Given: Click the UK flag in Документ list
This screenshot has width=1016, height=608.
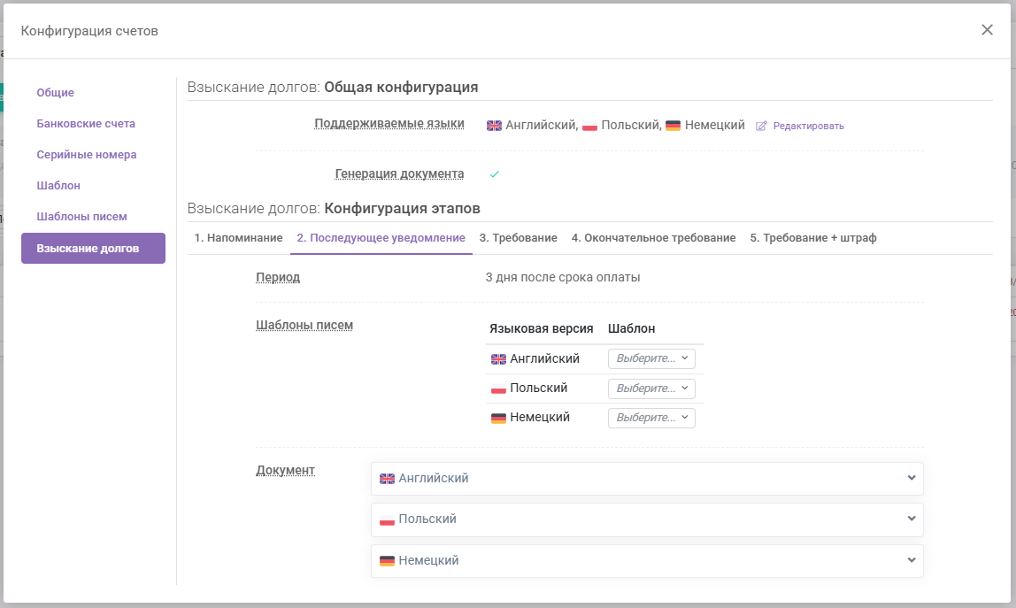Looking at the screenshot, I should pos(387,479).
